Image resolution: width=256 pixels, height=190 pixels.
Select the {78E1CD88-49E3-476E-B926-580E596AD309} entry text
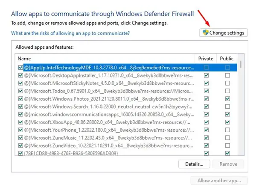71,153
